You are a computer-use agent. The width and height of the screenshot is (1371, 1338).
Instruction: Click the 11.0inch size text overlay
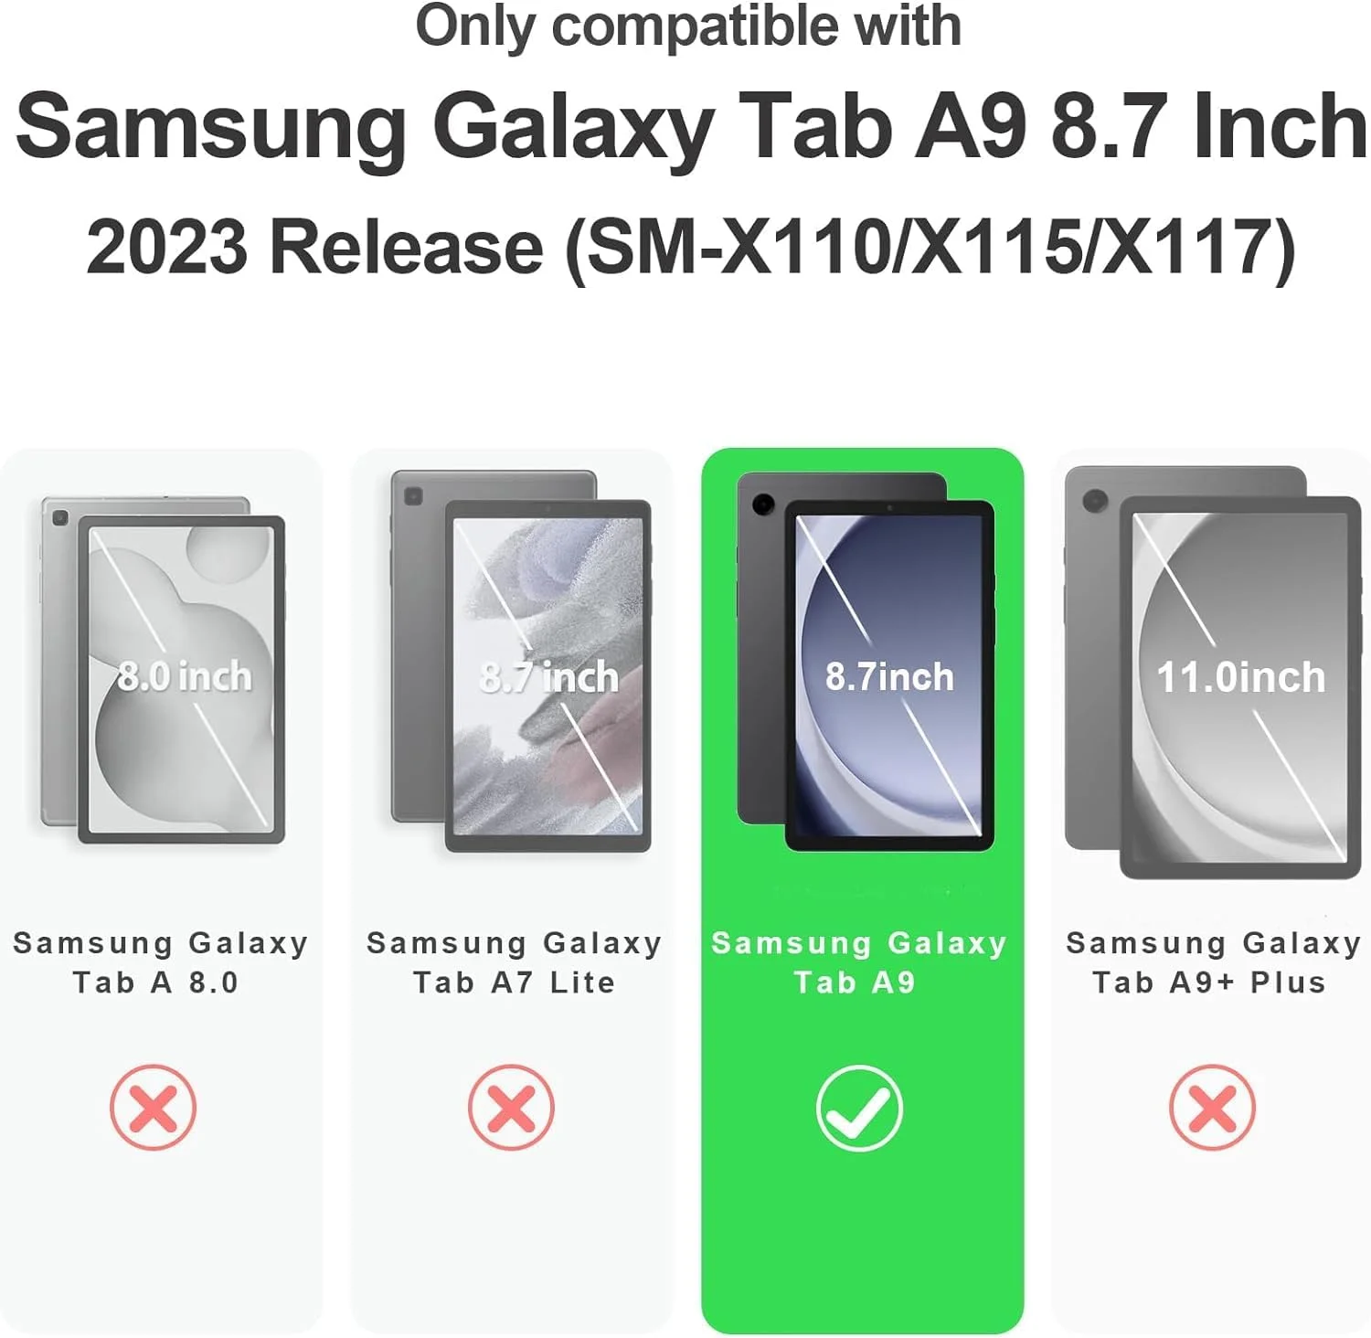click(x=1240, y=677)
